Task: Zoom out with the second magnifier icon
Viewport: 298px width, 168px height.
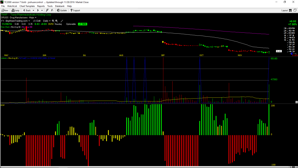Action: (57, 21)
